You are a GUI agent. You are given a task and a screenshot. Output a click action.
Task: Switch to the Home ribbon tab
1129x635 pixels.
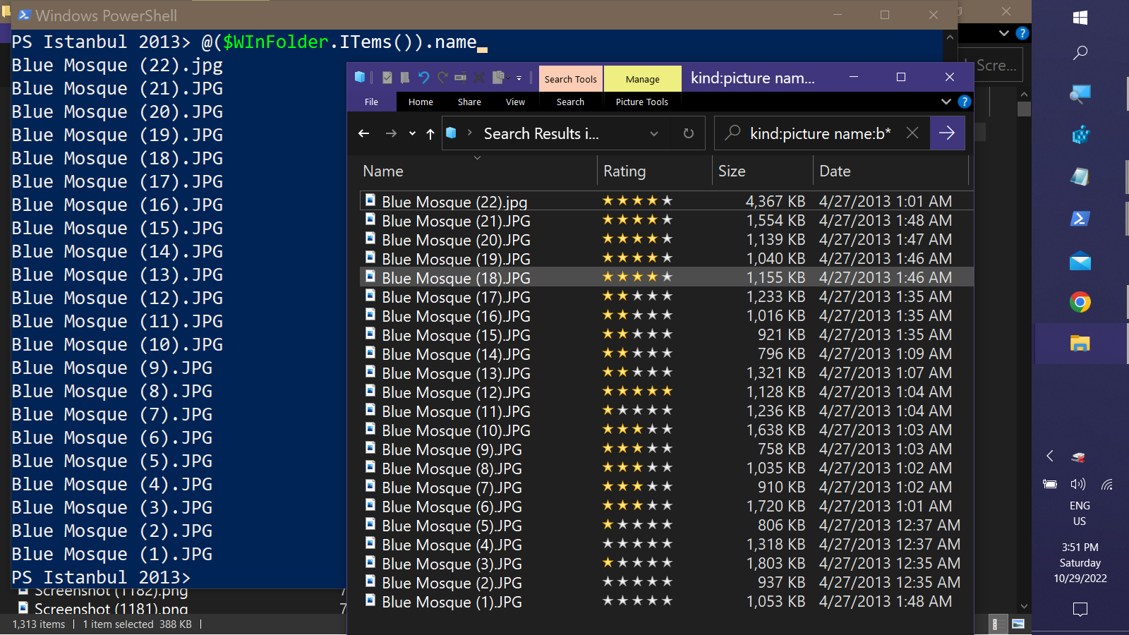(421, 102)
